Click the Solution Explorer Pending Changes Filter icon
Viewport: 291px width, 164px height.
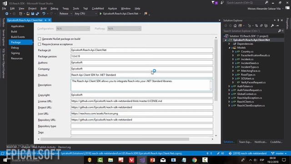coord(250,26)
